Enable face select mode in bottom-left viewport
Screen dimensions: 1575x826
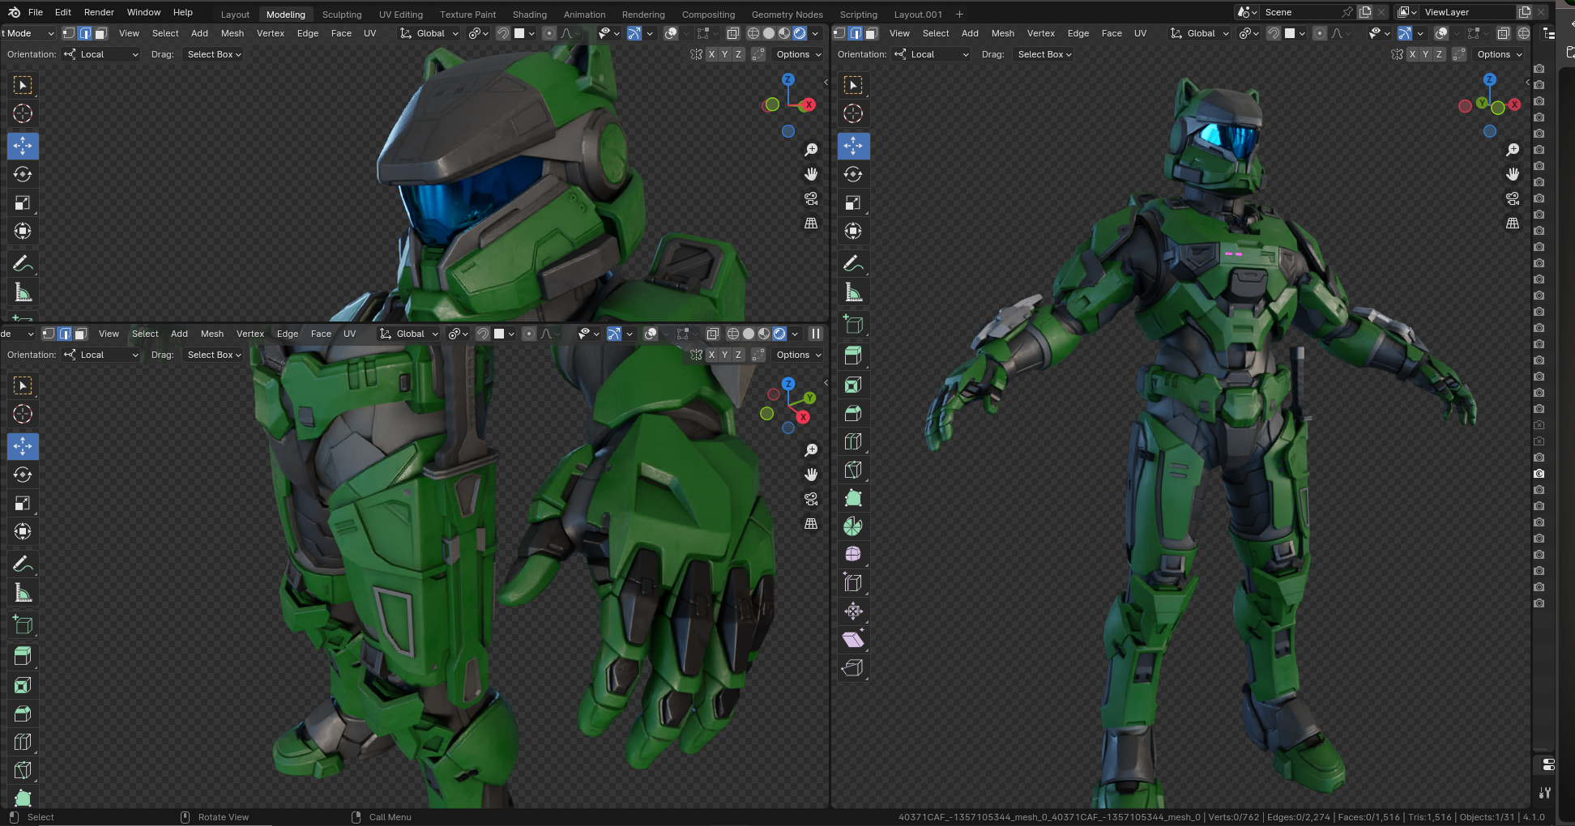[81, 334]
